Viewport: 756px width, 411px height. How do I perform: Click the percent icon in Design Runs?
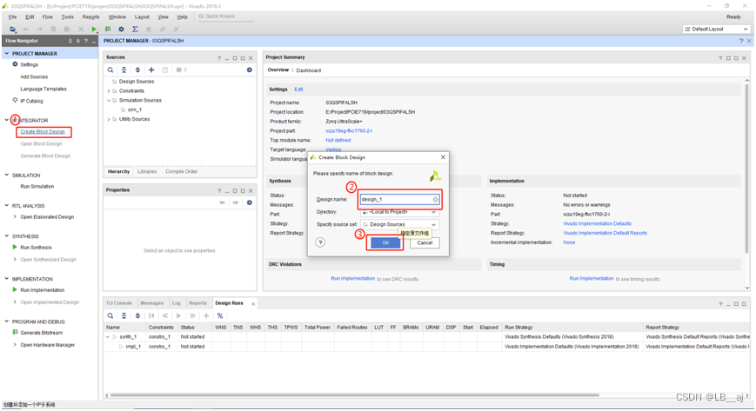[220, 316]
